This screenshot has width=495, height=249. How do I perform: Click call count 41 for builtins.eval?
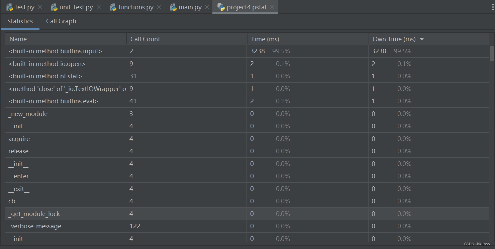pos(133,101)
